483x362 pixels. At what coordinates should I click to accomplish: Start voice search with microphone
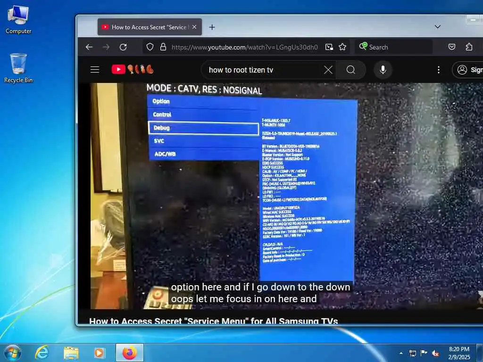click(383, 70)
